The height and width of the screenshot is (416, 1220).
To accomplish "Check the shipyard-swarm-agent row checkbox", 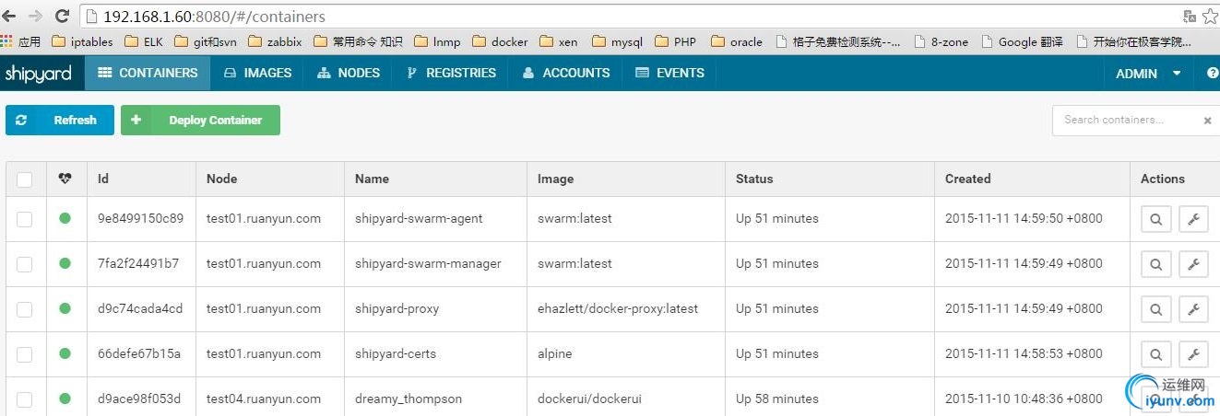I will 25,219.
